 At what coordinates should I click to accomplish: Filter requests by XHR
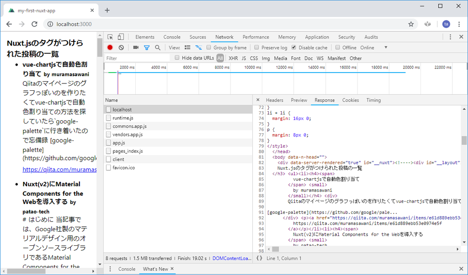(x=233, y=58)
